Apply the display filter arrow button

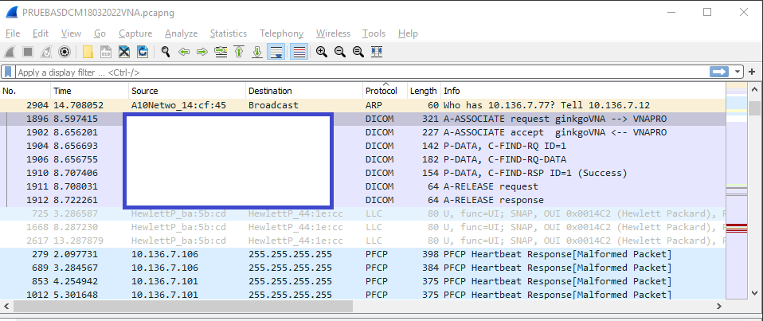click(x=720, y=72)
